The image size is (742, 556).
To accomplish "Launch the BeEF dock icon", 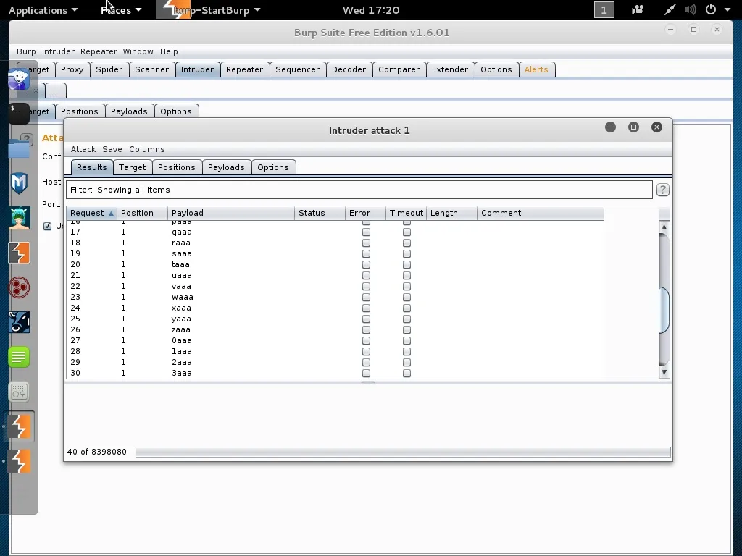I will 19,322.
